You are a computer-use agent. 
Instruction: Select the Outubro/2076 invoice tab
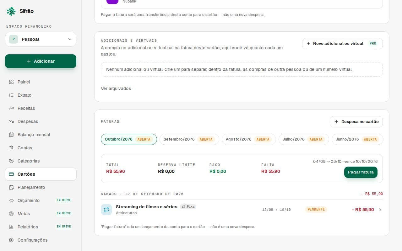[x=129, y=139]
